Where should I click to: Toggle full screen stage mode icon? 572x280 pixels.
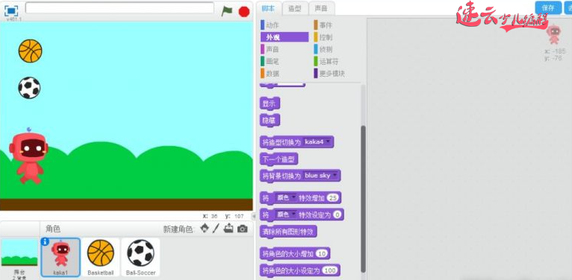tap(11, 10)
